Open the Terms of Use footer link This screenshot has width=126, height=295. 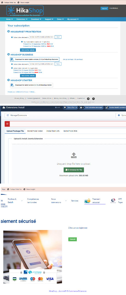point(47,98)
